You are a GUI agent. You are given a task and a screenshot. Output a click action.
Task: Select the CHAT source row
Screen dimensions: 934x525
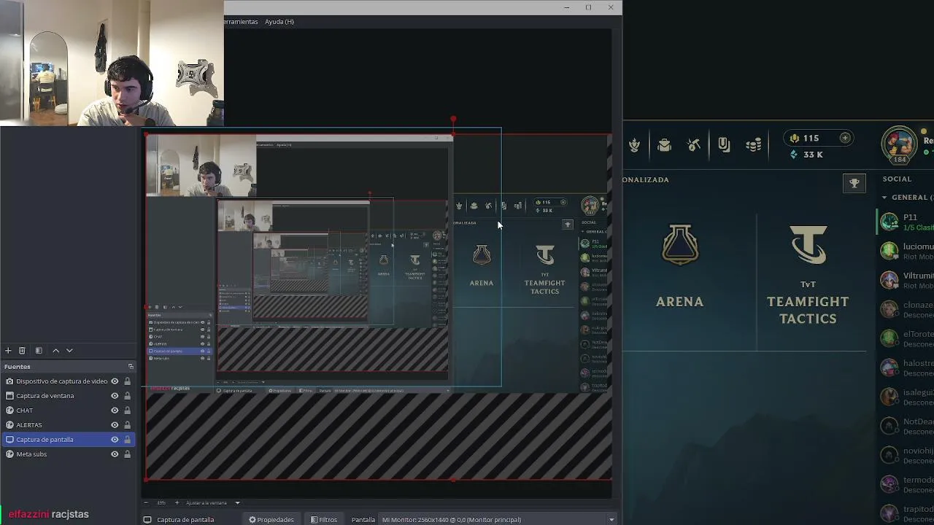[68, 411]
